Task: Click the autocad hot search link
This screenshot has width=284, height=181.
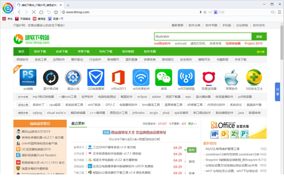Action: [x=180, y=43]
